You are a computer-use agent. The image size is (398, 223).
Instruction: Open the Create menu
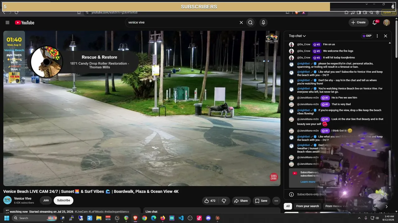pos(358,23)
